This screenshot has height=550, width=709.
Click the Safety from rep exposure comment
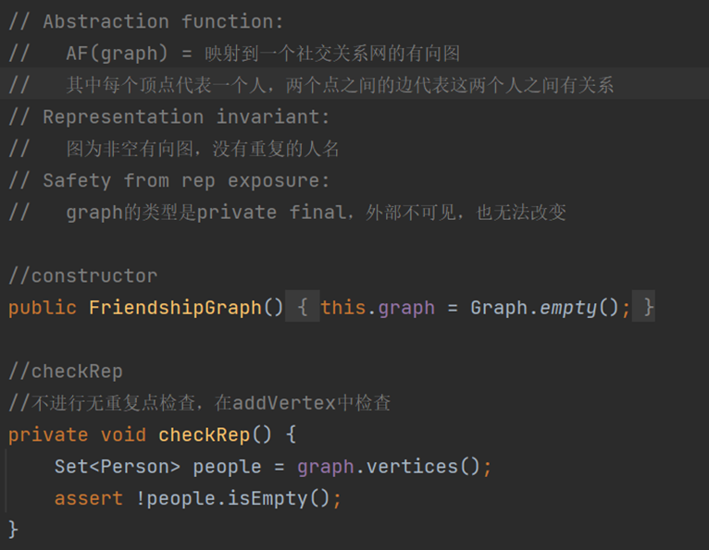click(186, 180)
